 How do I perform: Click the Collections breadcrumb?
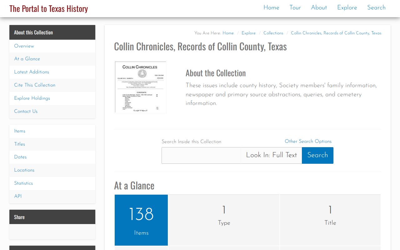click(273, 33)
